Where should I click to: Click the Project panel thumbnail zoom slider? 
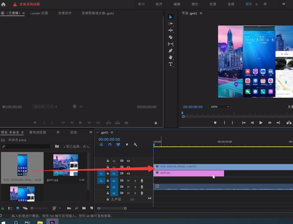click(39, 208)
